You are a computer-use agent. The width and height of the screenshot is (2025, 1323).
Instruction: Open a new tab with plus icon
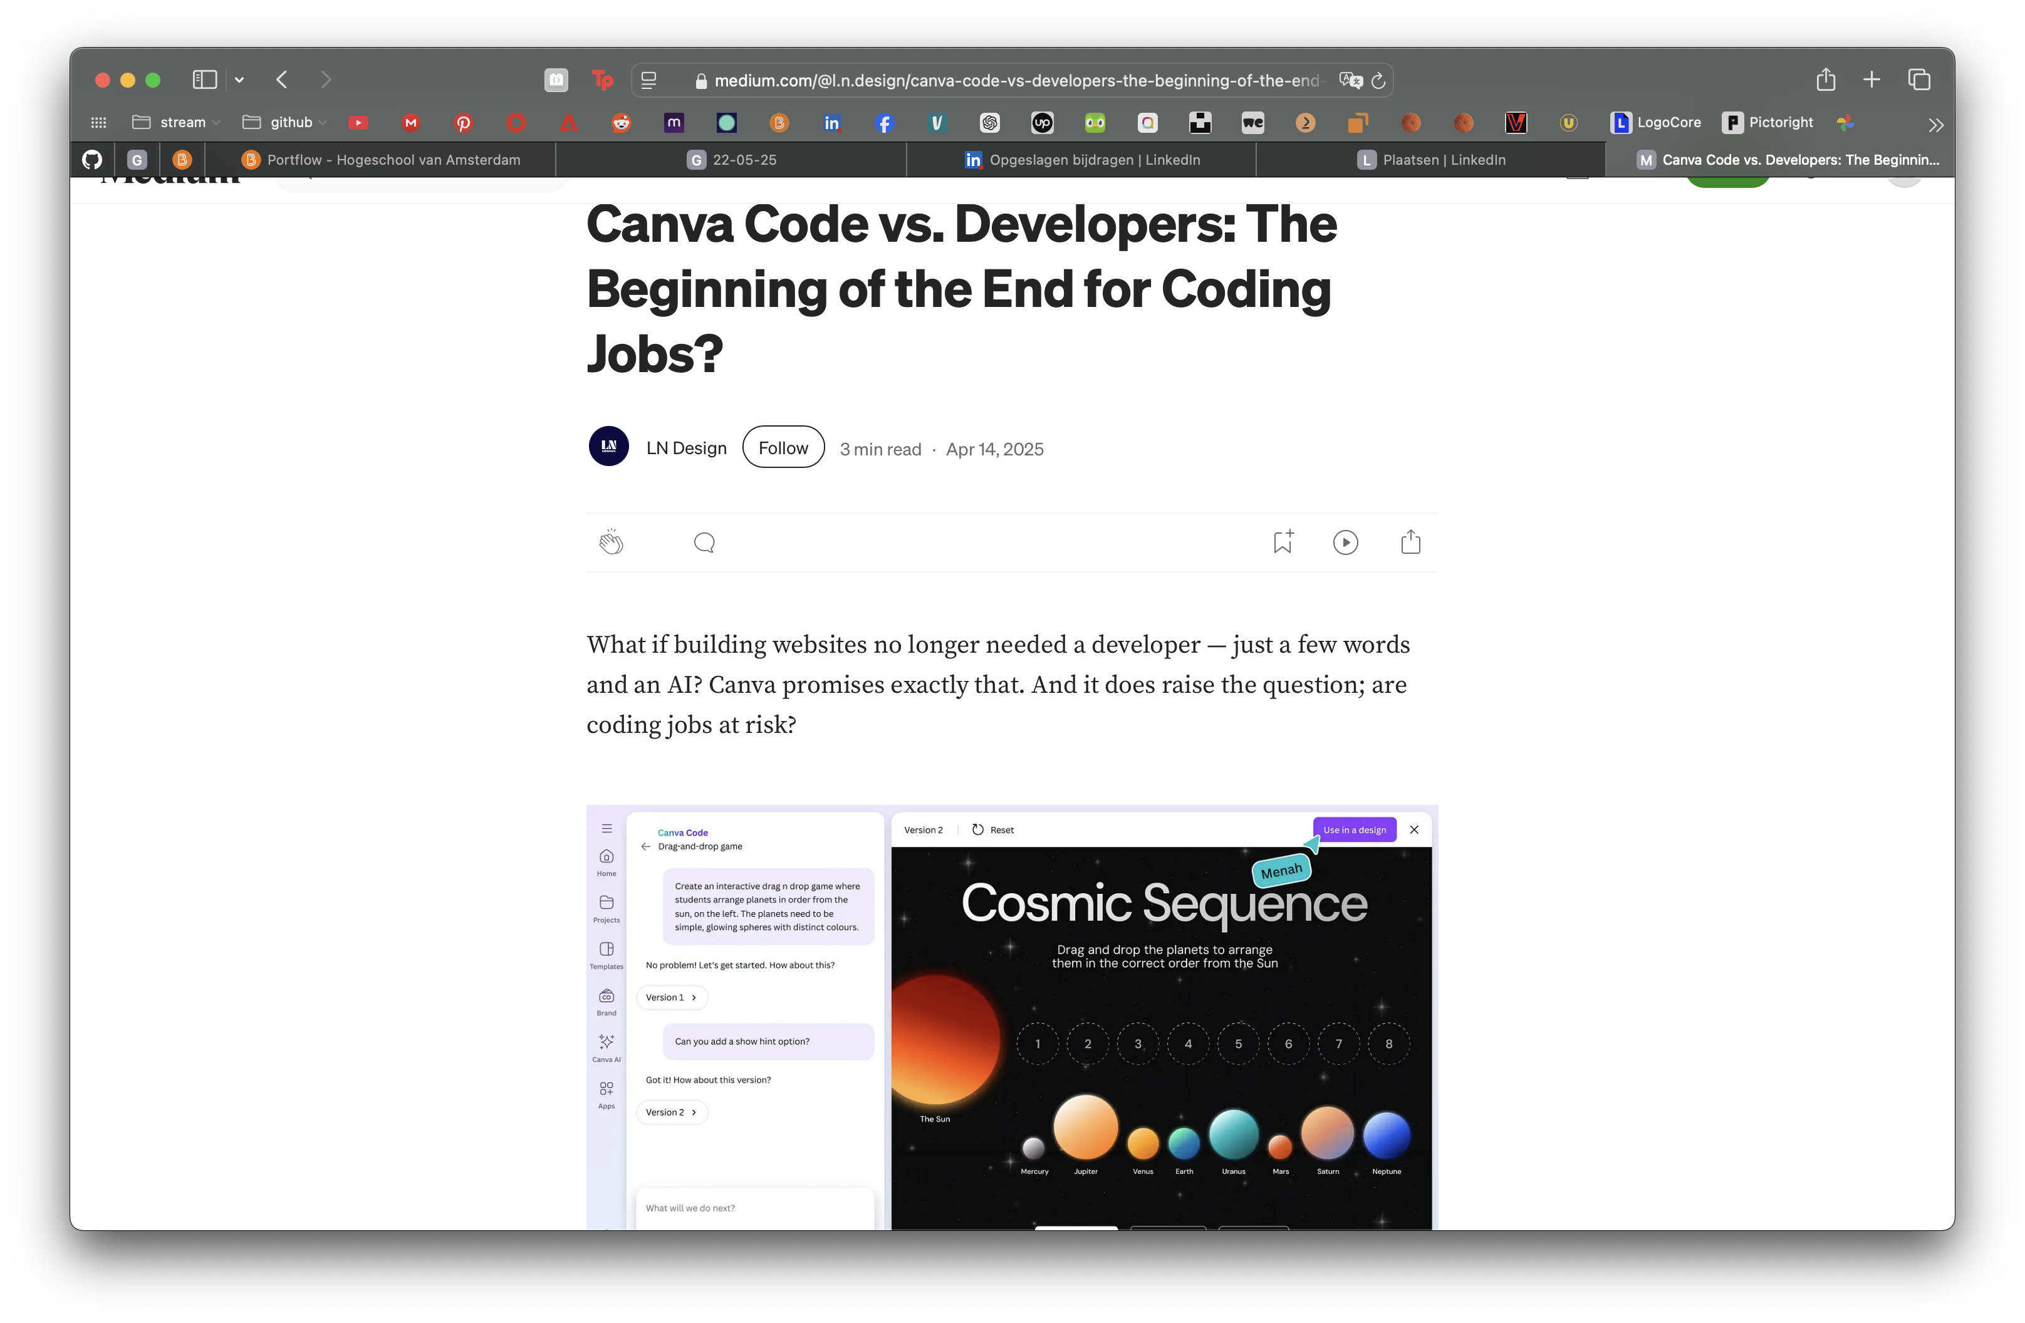click(x=1871, y=80)
